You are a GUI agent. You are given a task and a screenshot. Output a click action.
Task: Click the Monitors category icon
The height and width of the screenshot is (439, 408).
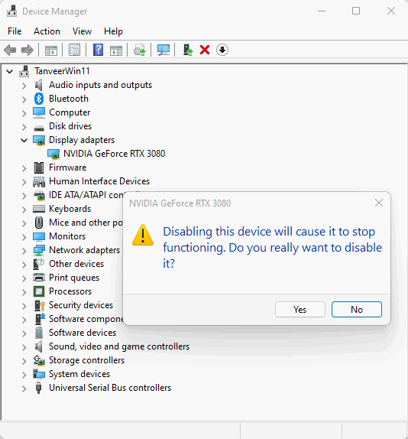point(39,236)
